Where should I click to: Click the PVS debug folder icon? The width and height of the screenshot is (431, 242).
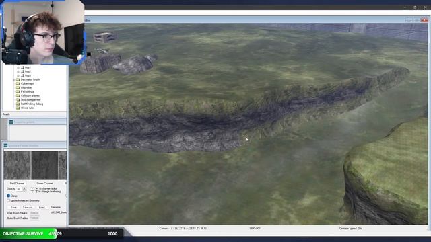[18, 91]
